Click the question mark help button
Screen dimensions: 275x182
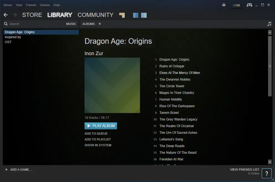click(267, 173)
